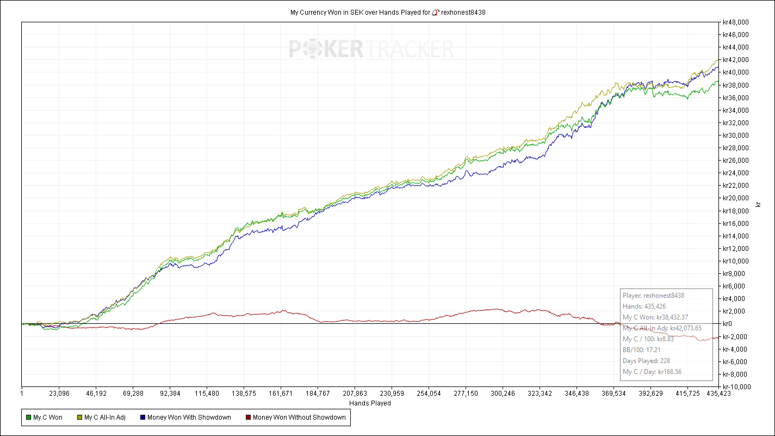Image resolution: width=775 pixels, height=436 pixels.
Task: Click the x-axis label '138,575'
Action: [x=244, y=393]
